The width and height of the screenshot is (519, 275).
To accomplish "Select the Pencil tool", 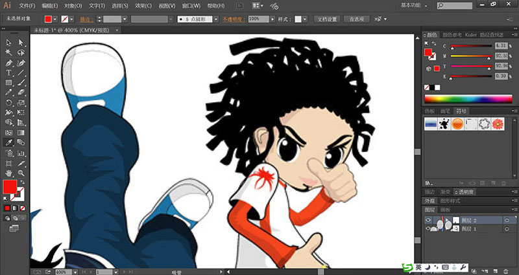I will point(9,93).
